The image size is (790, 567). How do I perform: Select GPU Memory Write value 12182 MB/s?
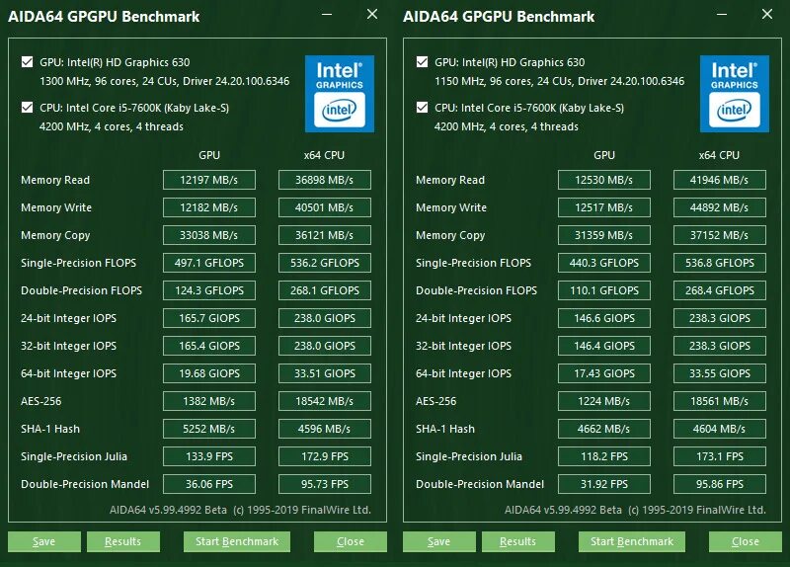pos(209,207)
